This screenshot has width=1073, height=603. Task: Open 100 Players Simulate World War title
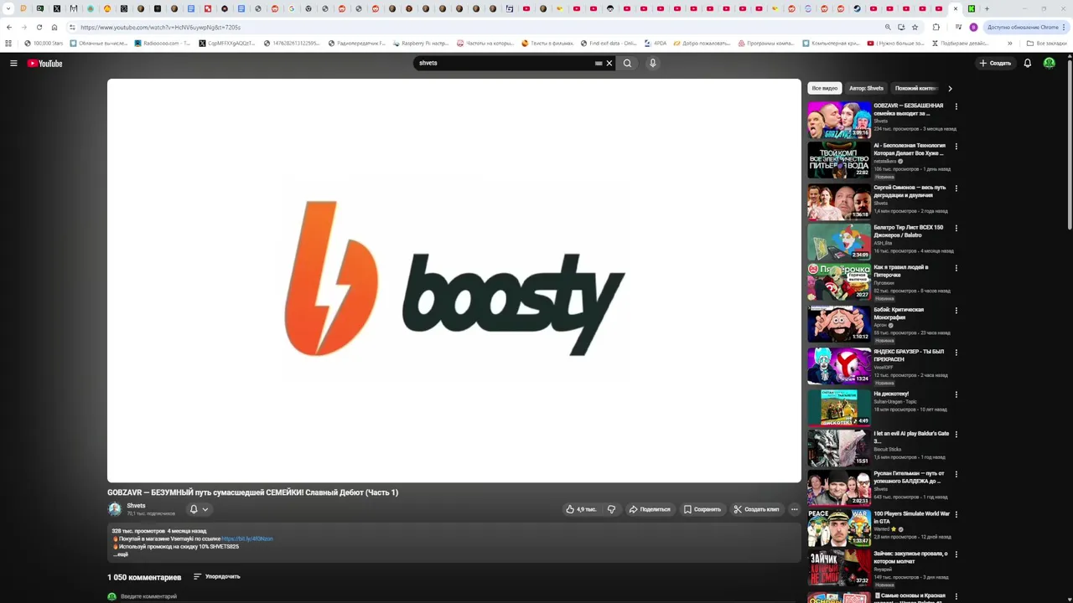pyautogui.click(x=911, y=518)
